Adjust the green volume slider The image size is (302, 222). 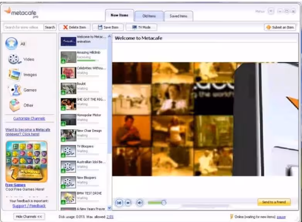click(x=157, y=203)
